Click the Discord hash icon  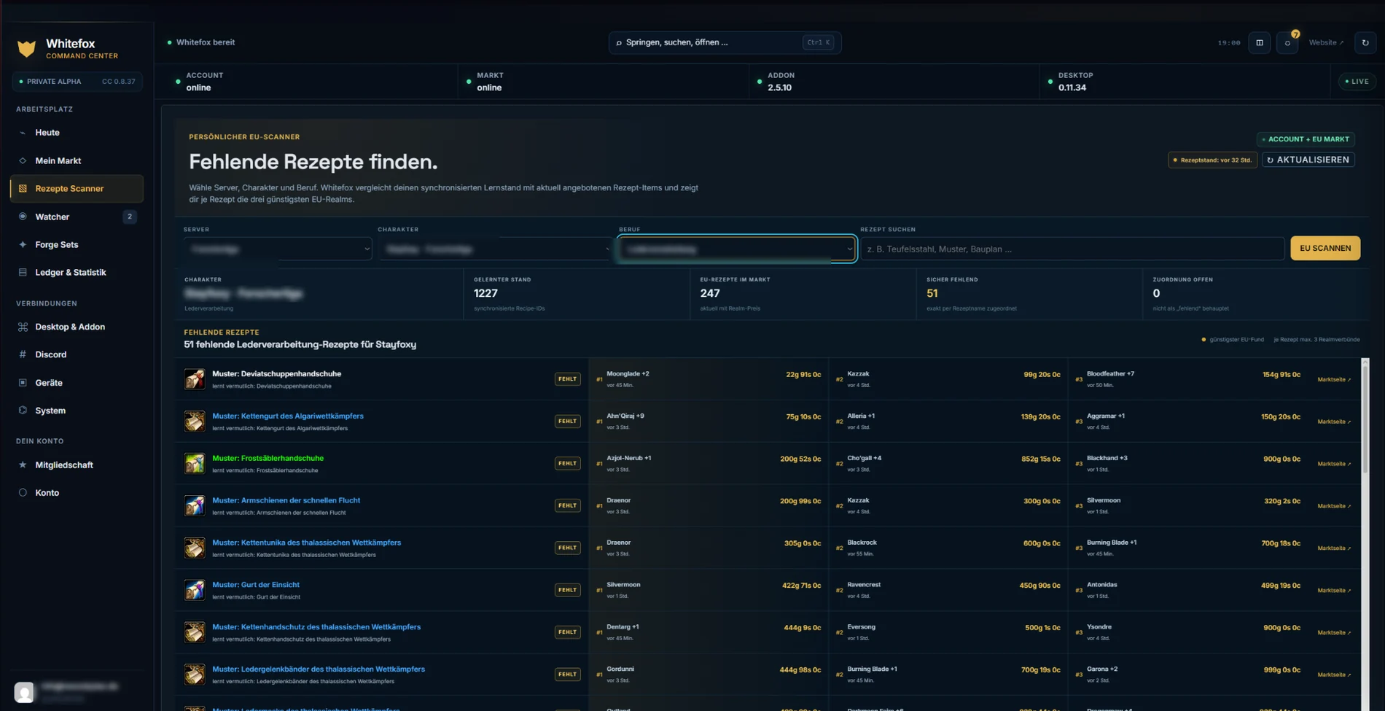tap(23, 354)
